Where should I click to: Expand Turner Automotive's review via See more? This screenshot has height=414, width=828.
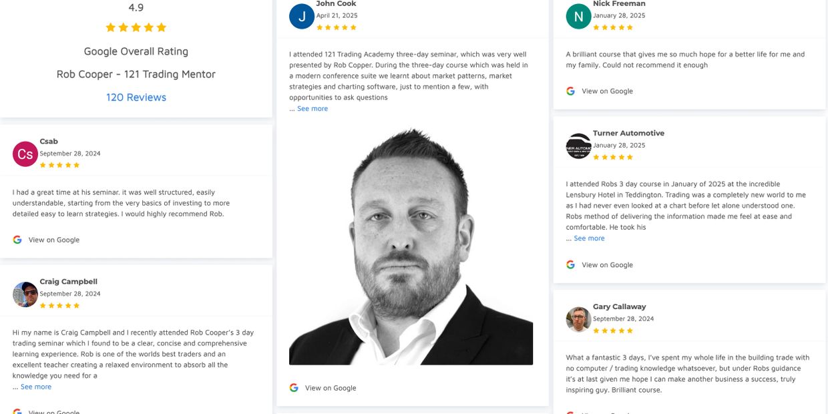pos(589,238)
